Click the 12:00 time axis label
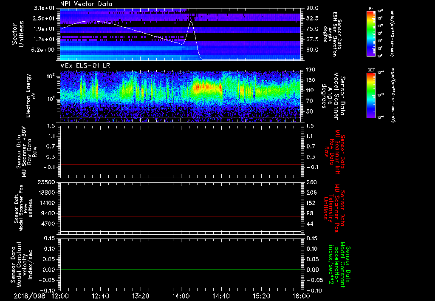The height and width of the screenshot is (301, 435). tap(60, 296)
